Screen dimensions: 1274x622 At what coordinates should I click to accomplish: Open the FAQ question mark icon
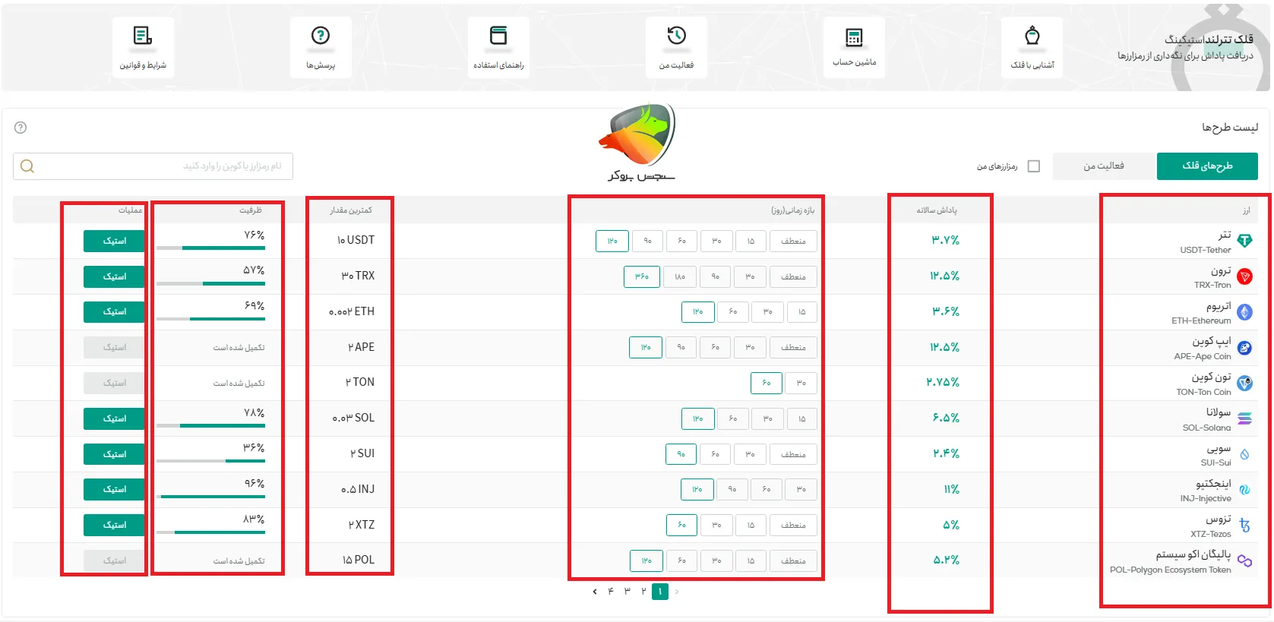(321, 36)
